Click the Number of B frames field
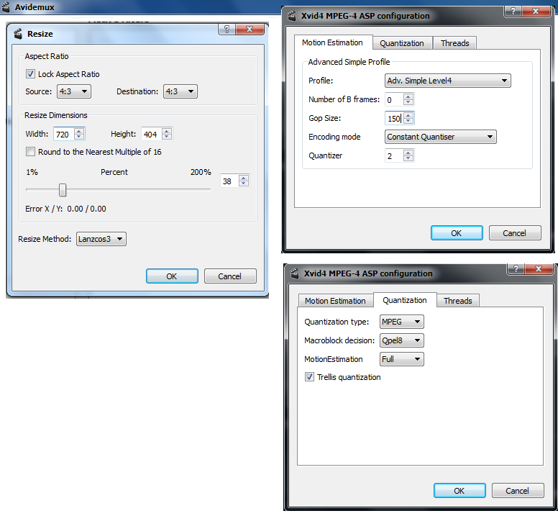The width and height of the screenshot is (558, 516). click(394, 100)
